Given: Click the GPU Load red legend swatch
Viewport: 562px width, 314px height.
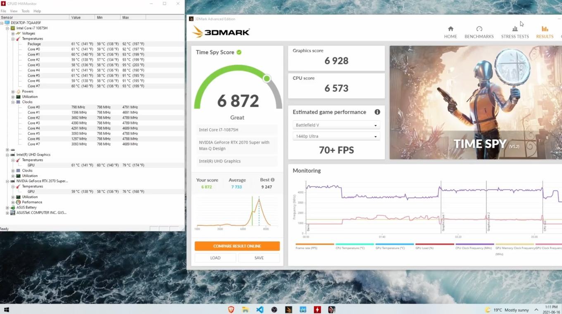Looking at the screenshot, I should (435, 244).
